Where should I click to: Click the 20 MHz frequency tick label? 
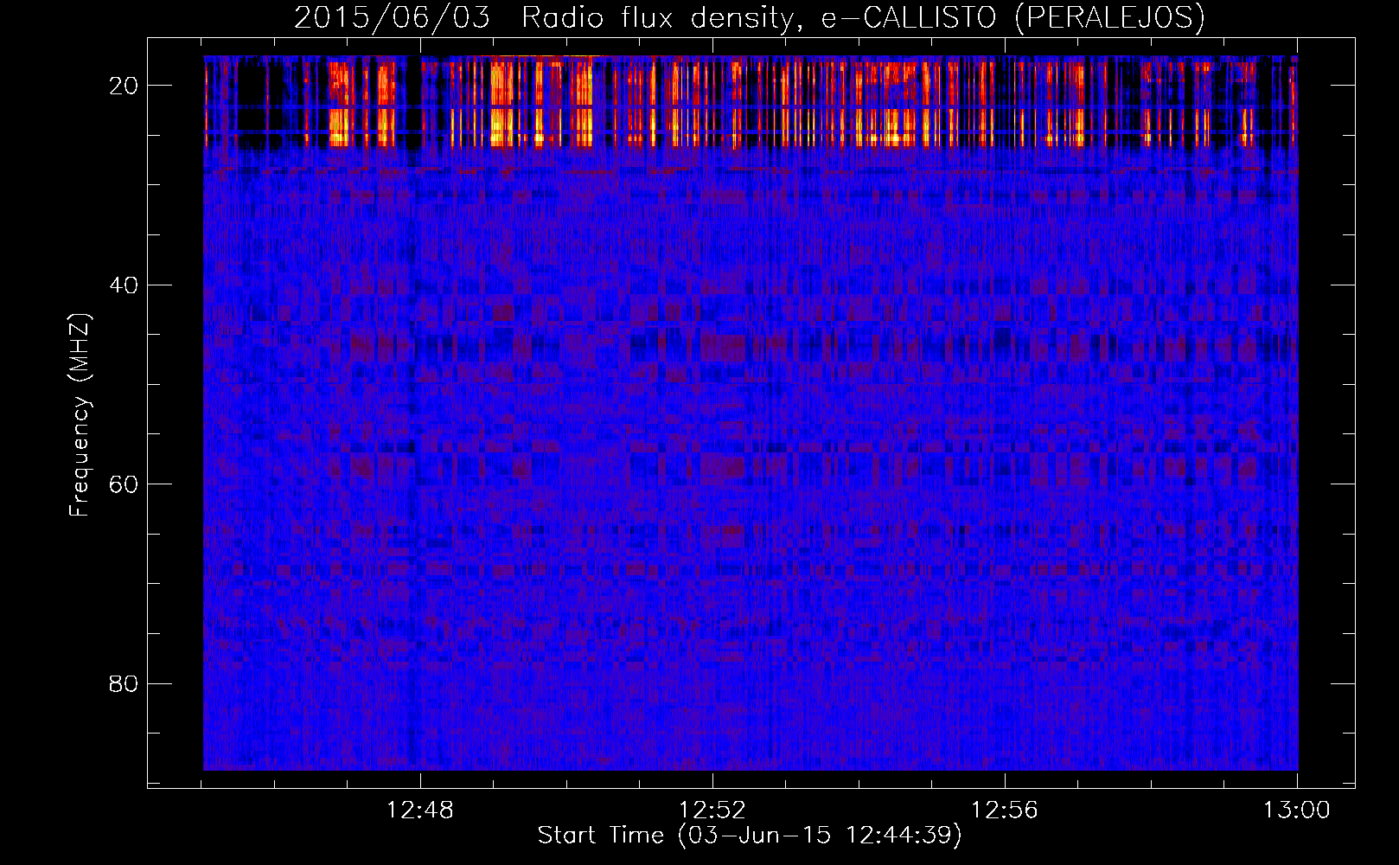point(124,86)
